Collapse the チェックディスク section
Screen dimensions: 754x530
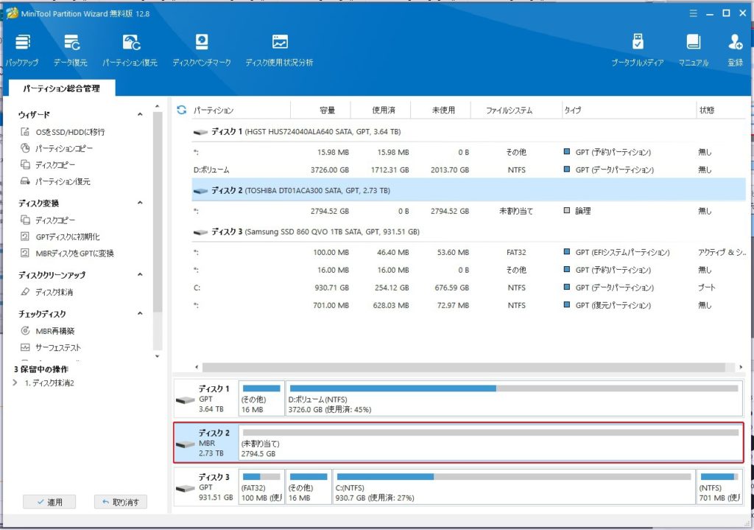[140, 314]
